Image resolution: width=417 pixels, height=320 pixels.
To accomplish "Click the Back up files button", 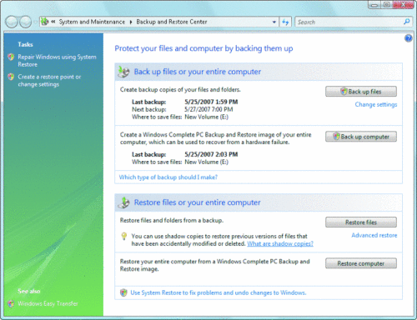I will click(x=361, y=92).
